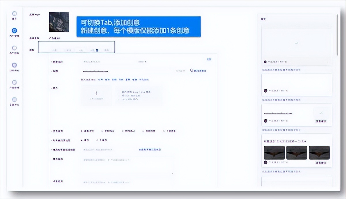Select the highlighted 推广管理 sidebar icon

(x=14, y=31)
